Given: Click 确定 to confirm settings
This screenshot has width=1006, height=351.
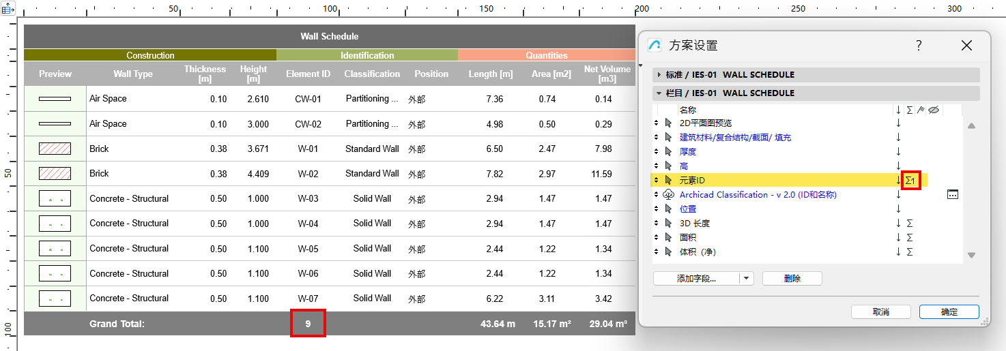Looking at the screenshot, I should pos(949,312).
